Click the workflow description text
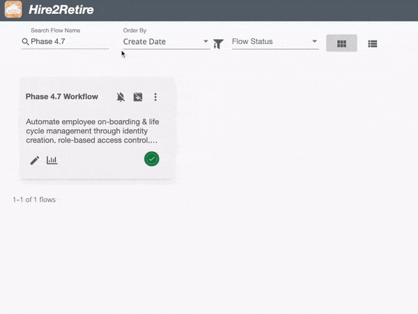 click(x=93, y=131)
